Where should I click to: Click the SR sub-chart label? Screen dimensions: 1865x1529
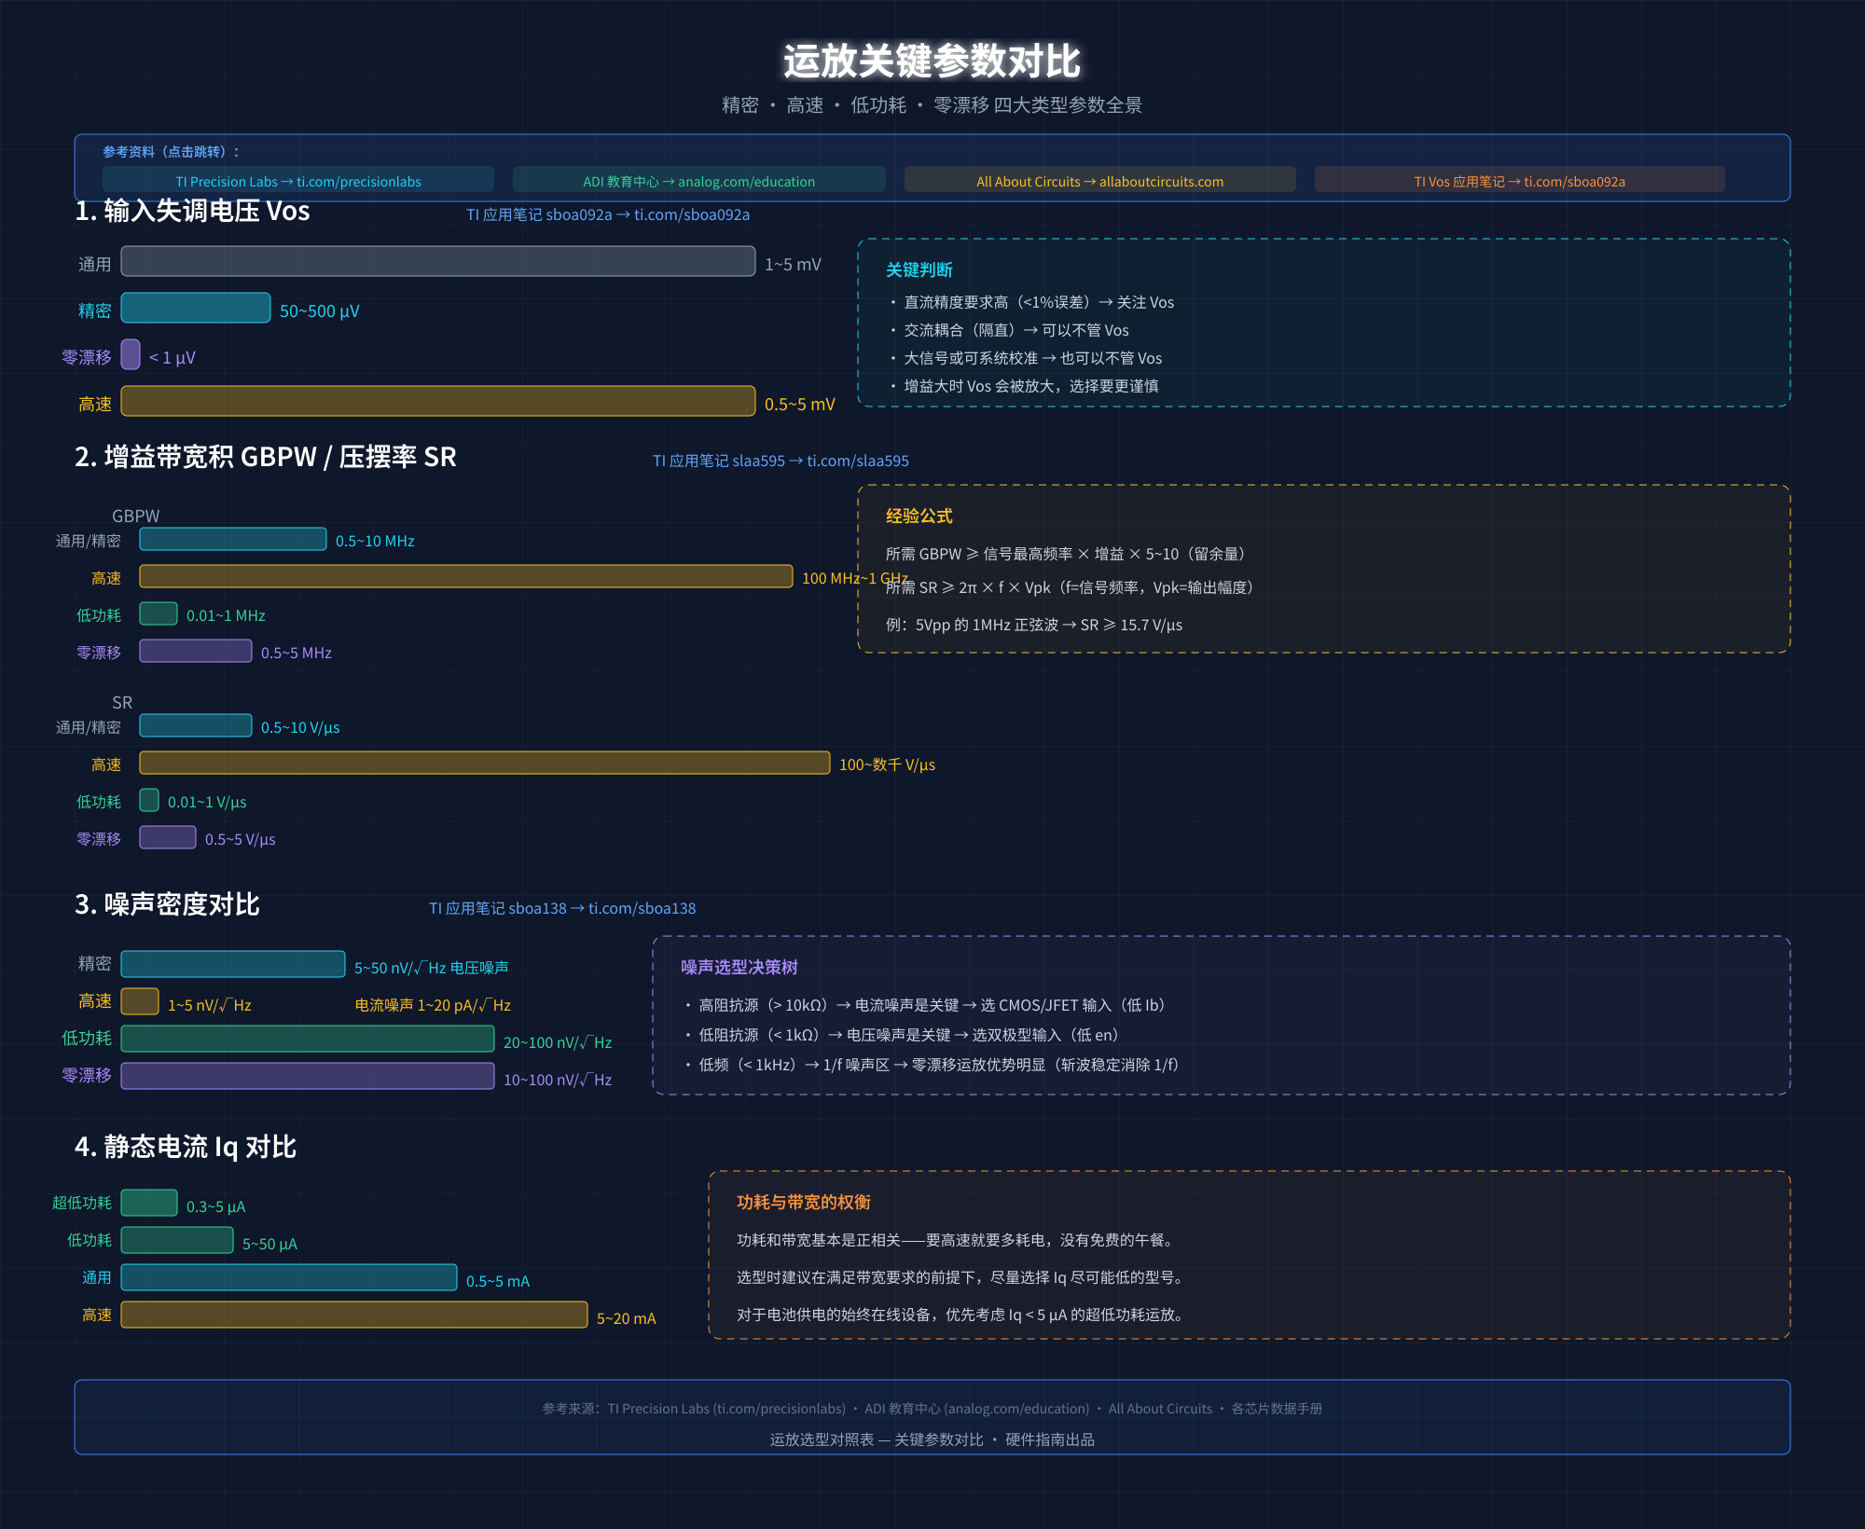pyautogui.click(x=122, y=702)
